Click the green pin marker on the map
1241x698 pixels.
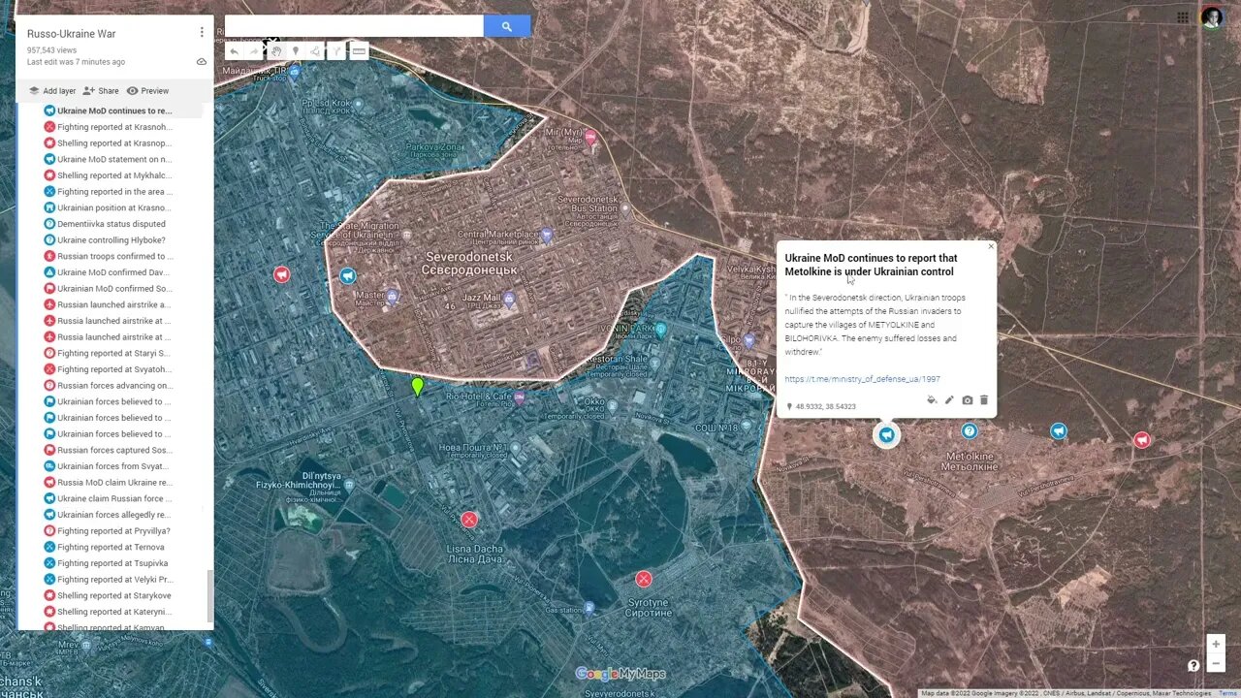coord(418,387)
